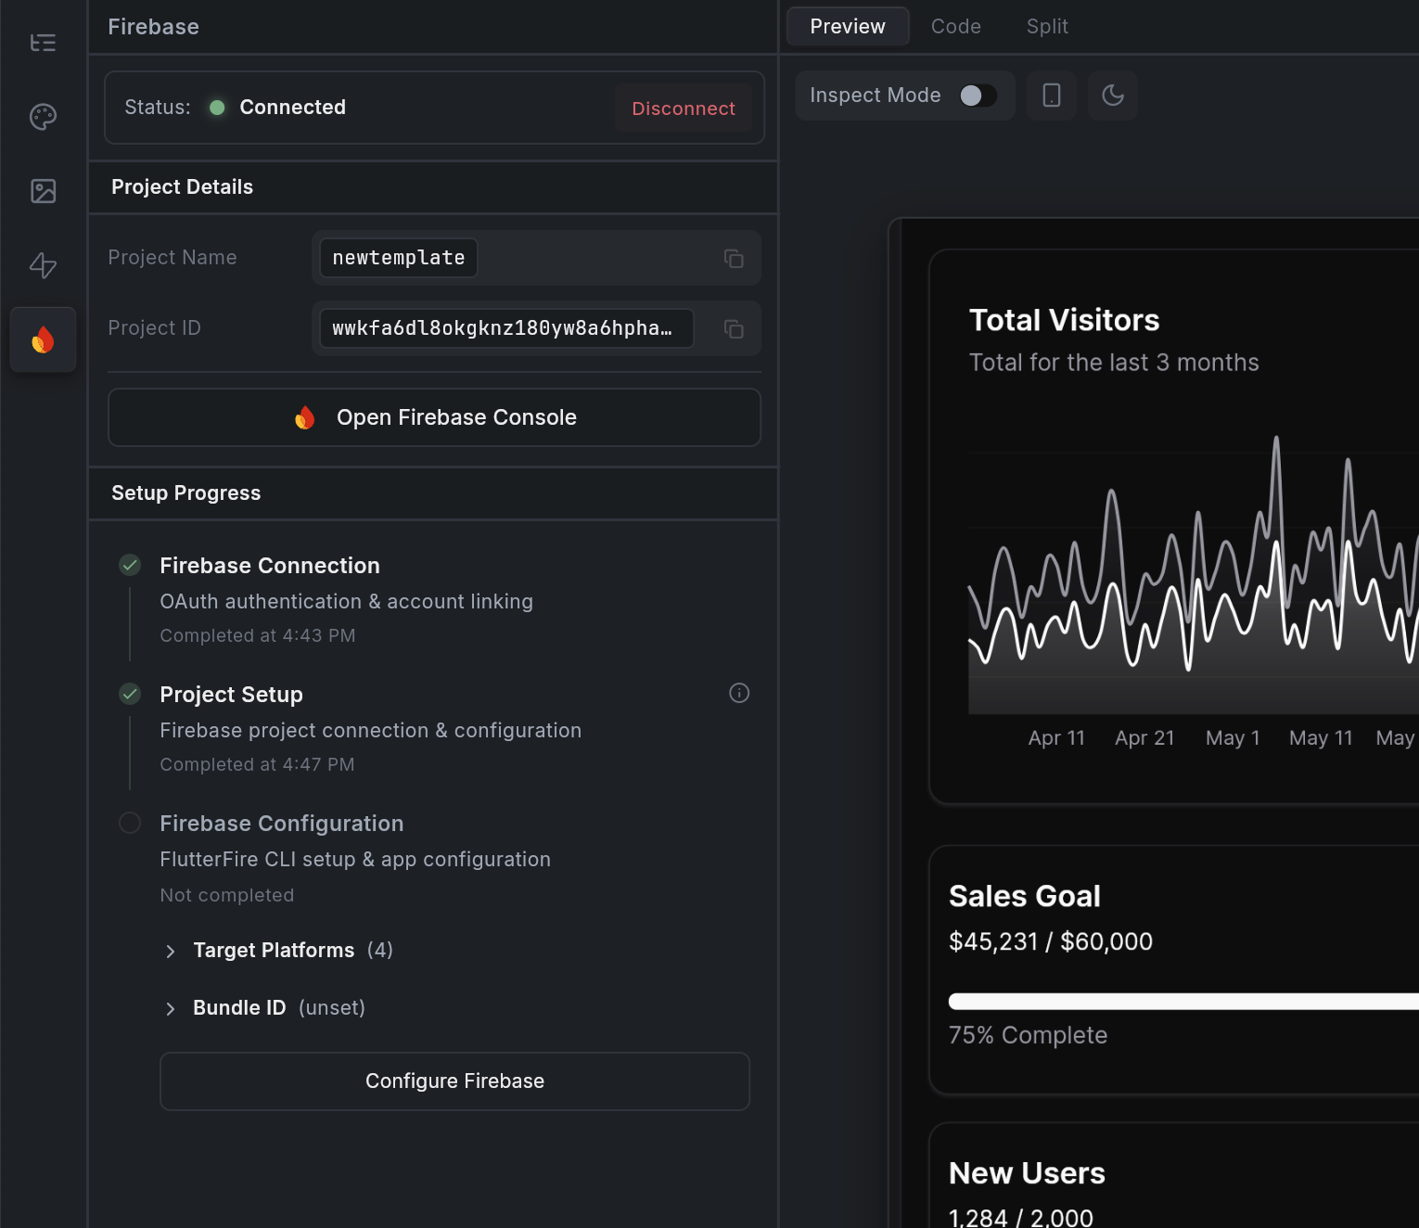This screenshot has height=1228, width=1419.
Task: Open the theme palette sidebar icon
Action: coord(43,117)
